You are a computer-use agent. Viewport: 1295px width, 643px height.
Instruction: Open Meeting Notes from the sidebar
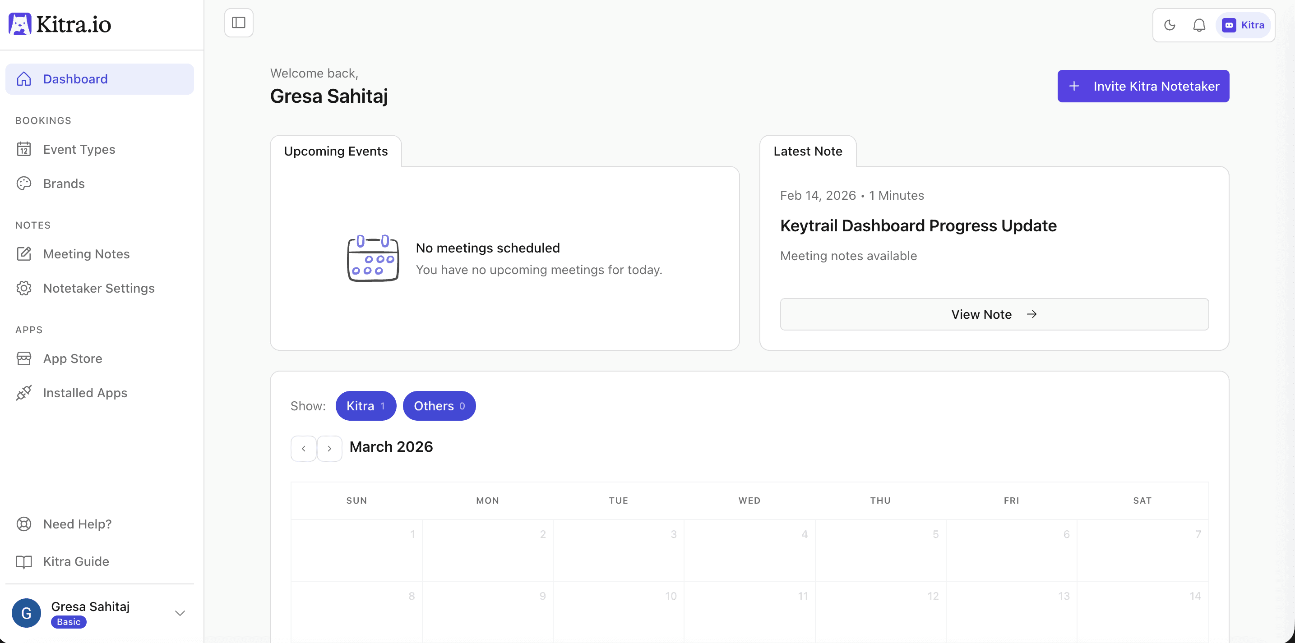pos(86,254)
